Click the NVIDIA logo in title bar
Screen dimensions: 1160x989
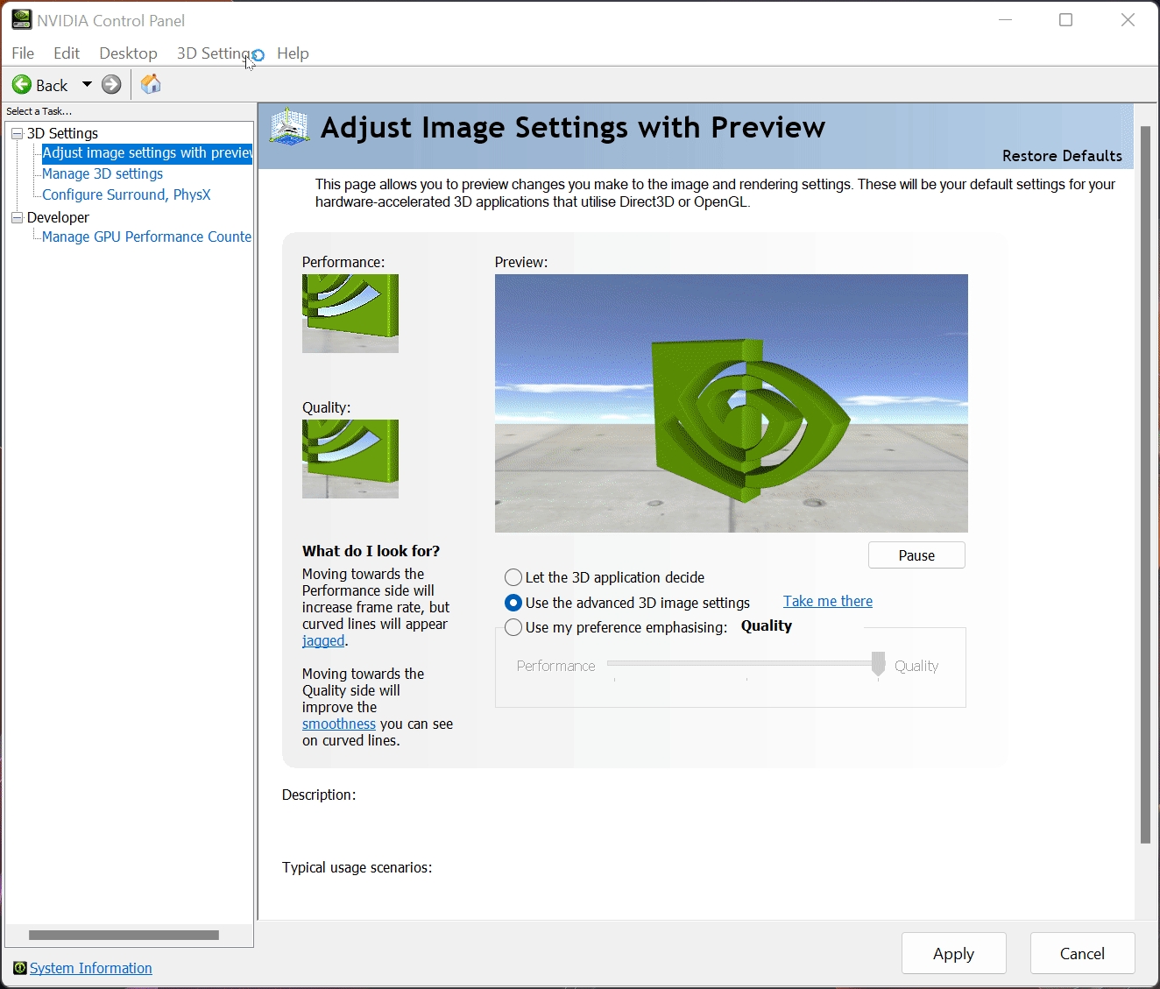click(x=21, y=19)
